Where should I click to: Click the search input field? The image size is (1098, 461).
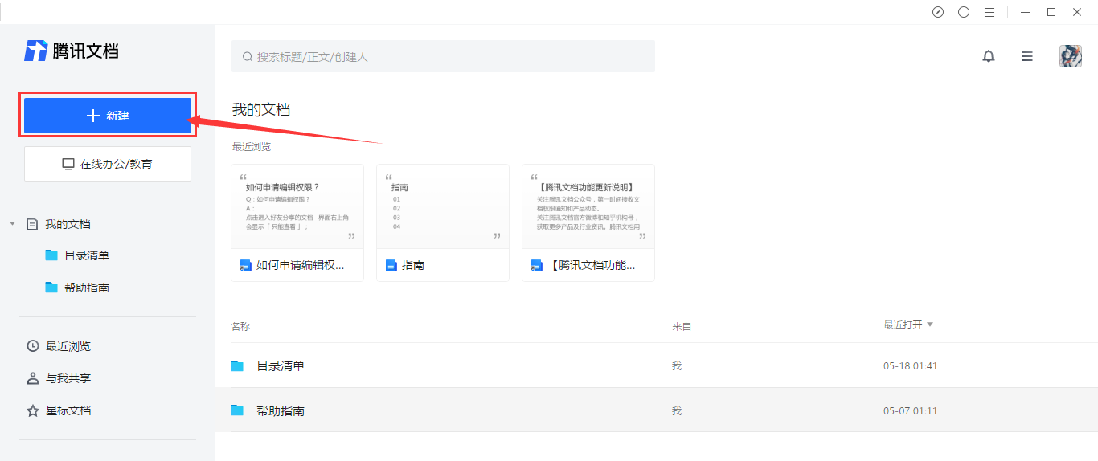click(x=443, y=57)
